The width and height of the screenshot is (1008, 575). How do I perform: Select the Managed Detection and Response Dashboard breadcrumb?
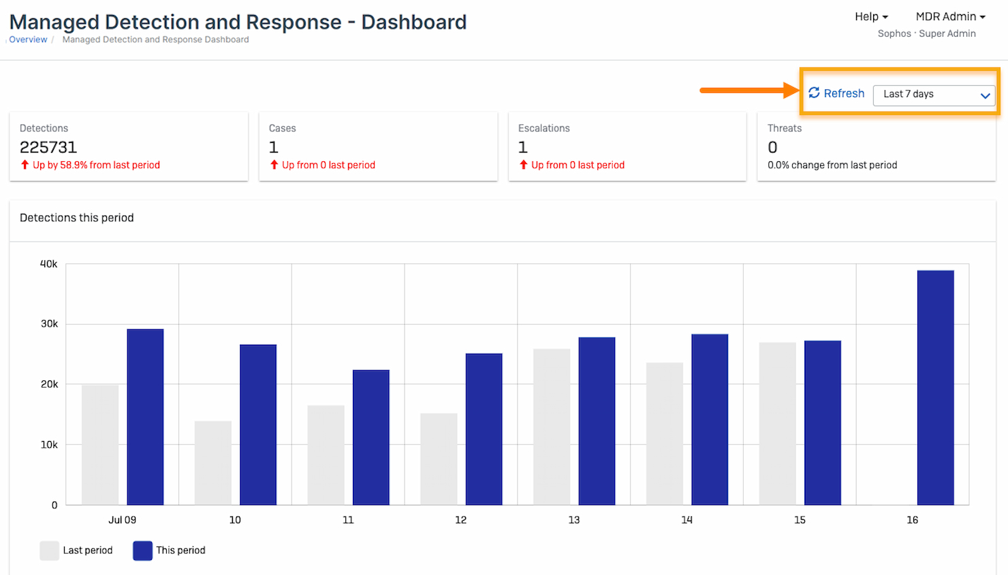tap(155, 39)
